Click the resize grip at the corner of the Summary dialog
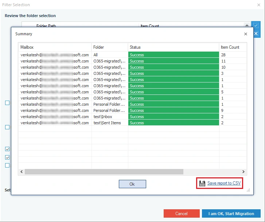This screenshot has width=265, height=222. pyautogui.click(x=248, y=190)
